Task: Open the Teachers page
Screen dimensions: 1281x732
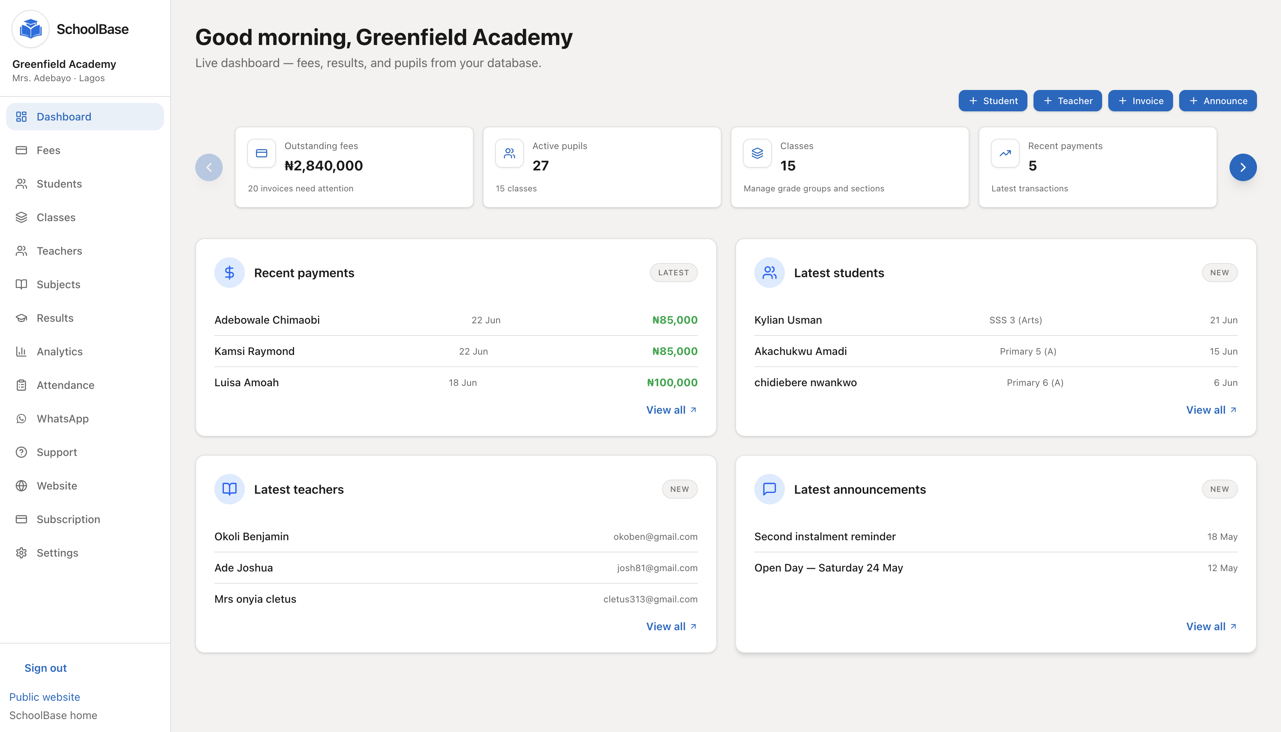Action: tap(85, 251)
